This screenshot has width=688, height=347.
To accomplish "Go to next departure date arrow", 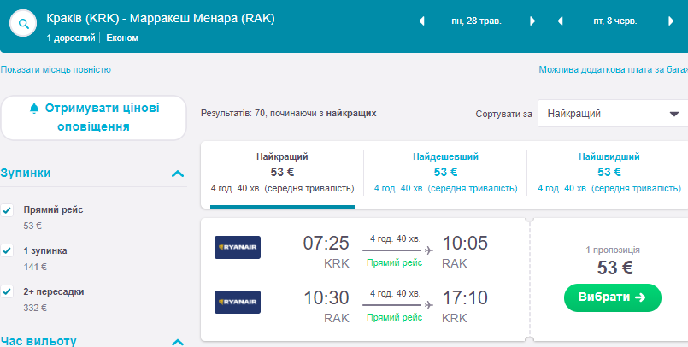I will pyautogui.click(x=532, y=21).
